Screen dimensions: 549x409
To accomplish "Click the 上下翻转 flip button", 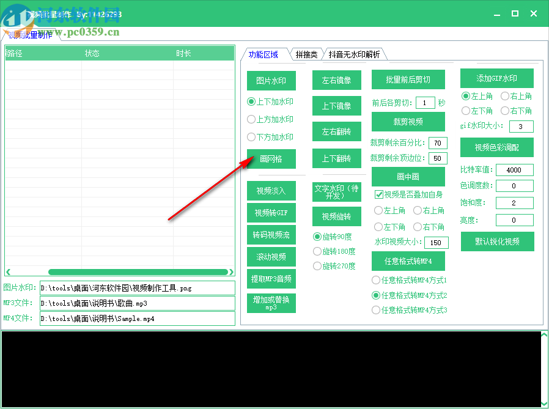I will [x=336, y=158].
